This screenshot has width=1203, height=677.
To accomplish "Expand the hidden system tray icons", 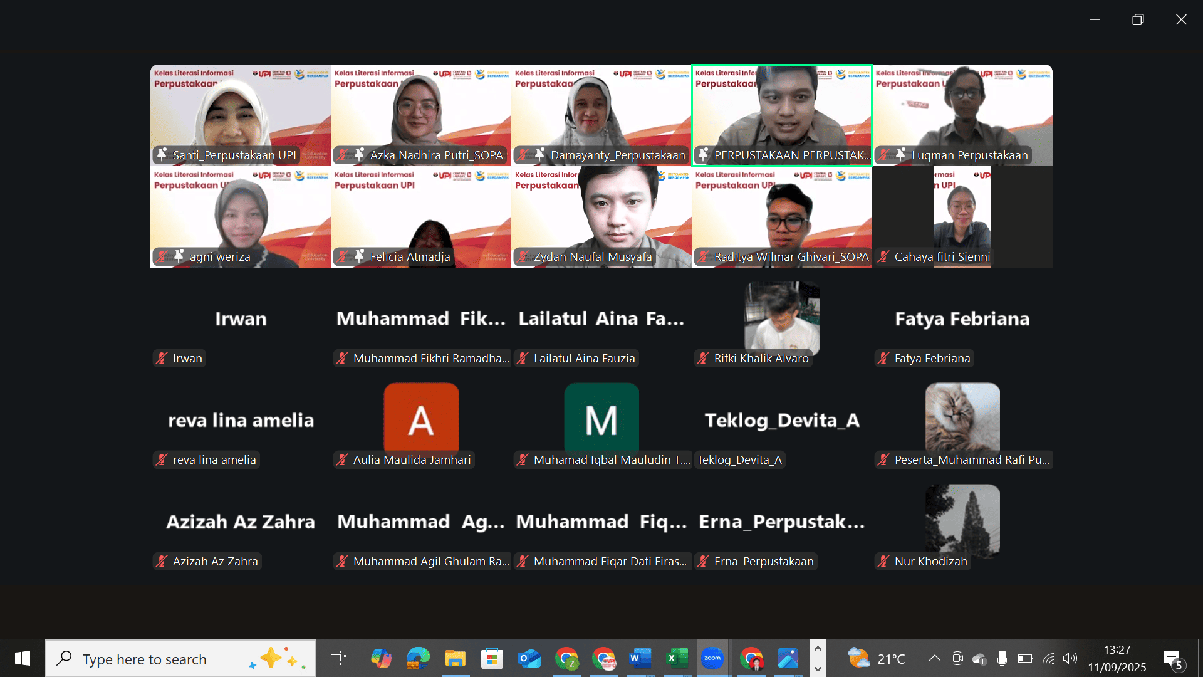I will click(934, 658).
